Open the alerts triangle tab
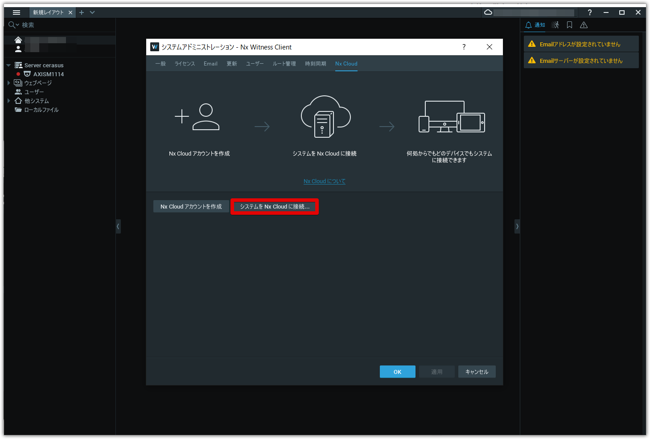Viewport: 650px width, 439px height. click(x=584, y=25)
